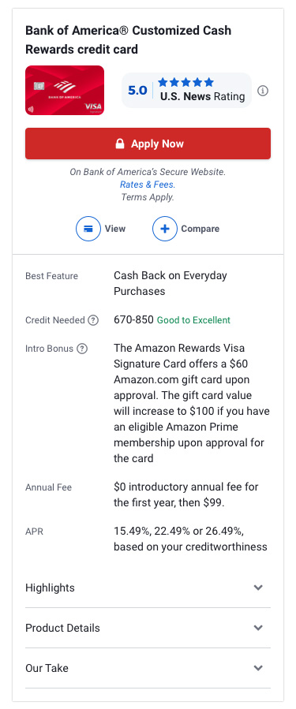Screen dimensions: 296x709
Task: Click the red Apply Now button
Action: 148,144
